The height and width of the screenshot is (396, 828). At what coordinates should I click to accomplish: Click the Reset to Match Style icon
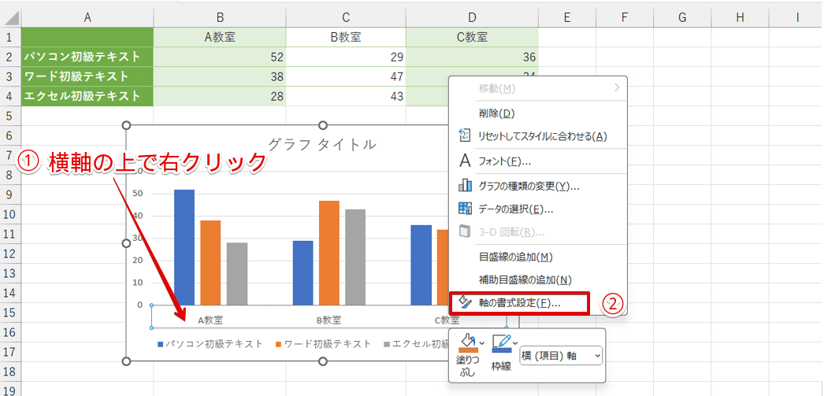click(465, 136)
